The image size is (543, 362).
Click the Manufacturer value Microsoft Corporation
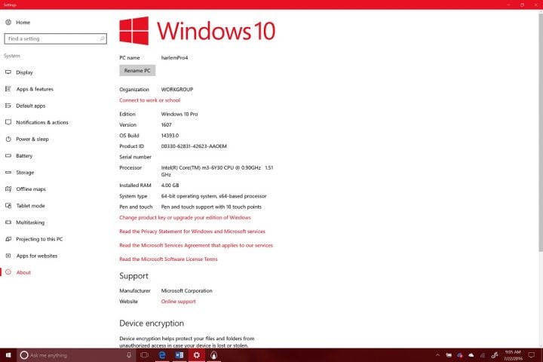(187, 290)
